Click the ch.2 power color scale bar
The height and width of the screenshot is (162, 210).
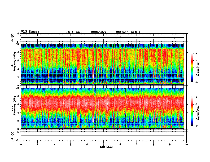[x=192, y=111]
